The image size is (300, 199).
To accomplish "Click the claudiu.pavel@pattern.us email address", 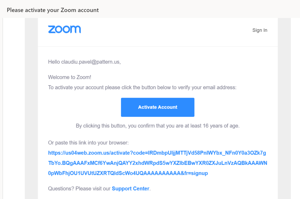I will coord(90,62).
